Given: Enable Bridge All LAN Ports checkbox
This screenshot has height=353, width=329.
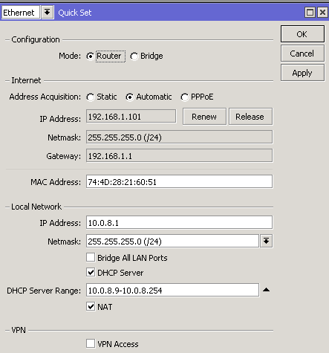Looking at the screenshot, I should click(x=91, y=257).
